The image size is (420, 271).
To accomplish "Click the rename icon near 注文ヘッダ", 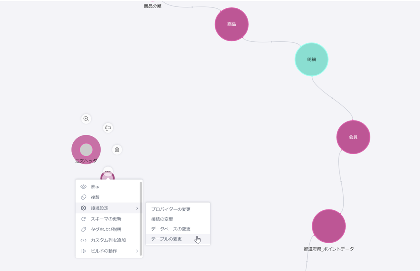I will (x=108, y=128).
